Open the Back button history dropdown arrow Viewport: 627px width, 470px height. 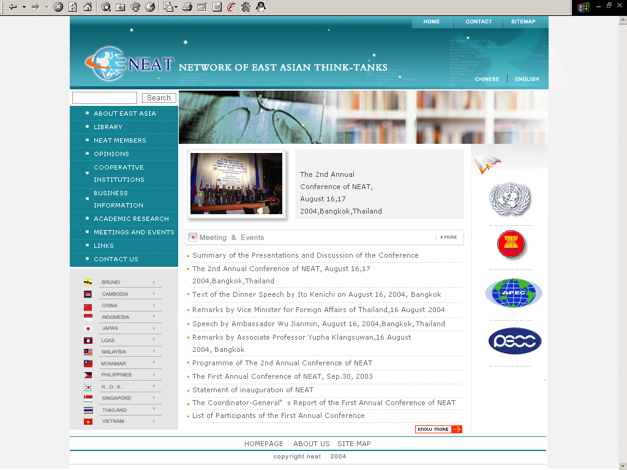pyautogui.click(x=24, y=7)
